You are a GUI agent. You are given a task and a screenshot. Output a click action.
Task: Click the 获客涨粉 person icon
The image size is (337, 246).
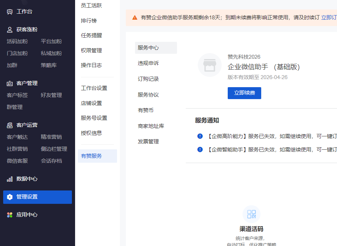[x=10, y=30]
